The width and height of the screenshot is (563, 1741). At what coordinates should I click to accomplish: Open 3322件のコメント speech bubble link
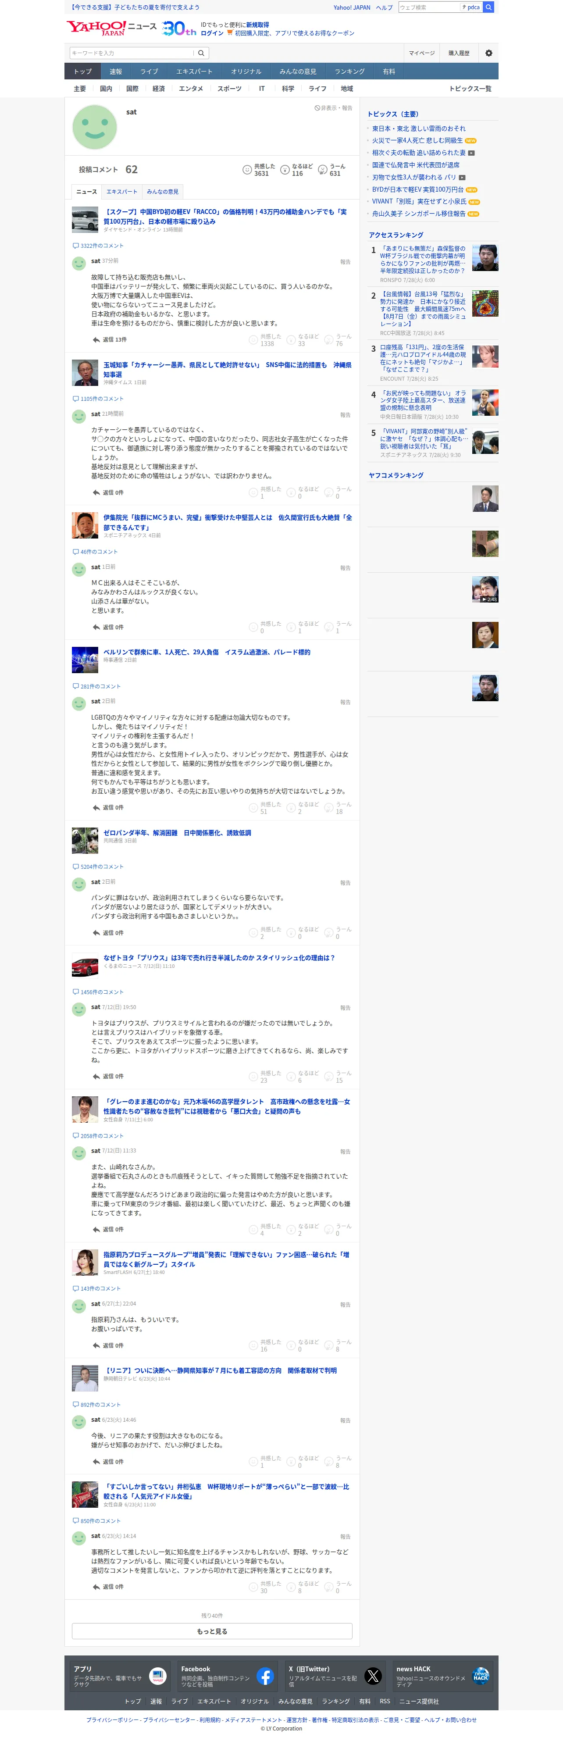[98, 245]
